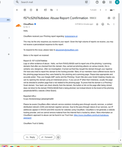
Task: Open Google Account avatar
Action: (x=117, y=2)
